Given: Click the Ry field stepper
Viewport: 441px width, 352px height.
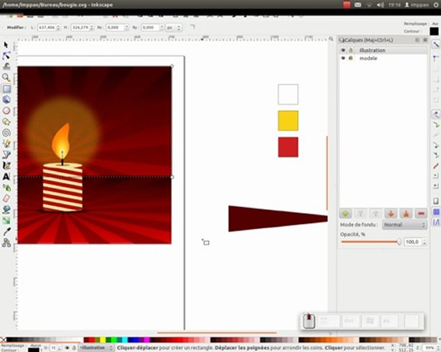Looking at the screenshot, I should coord(162,27).
